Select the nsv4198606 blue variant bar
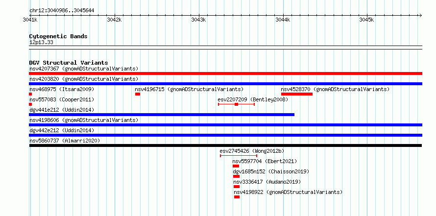This screenshot has height=216, width=436. (x=225, y=125)
